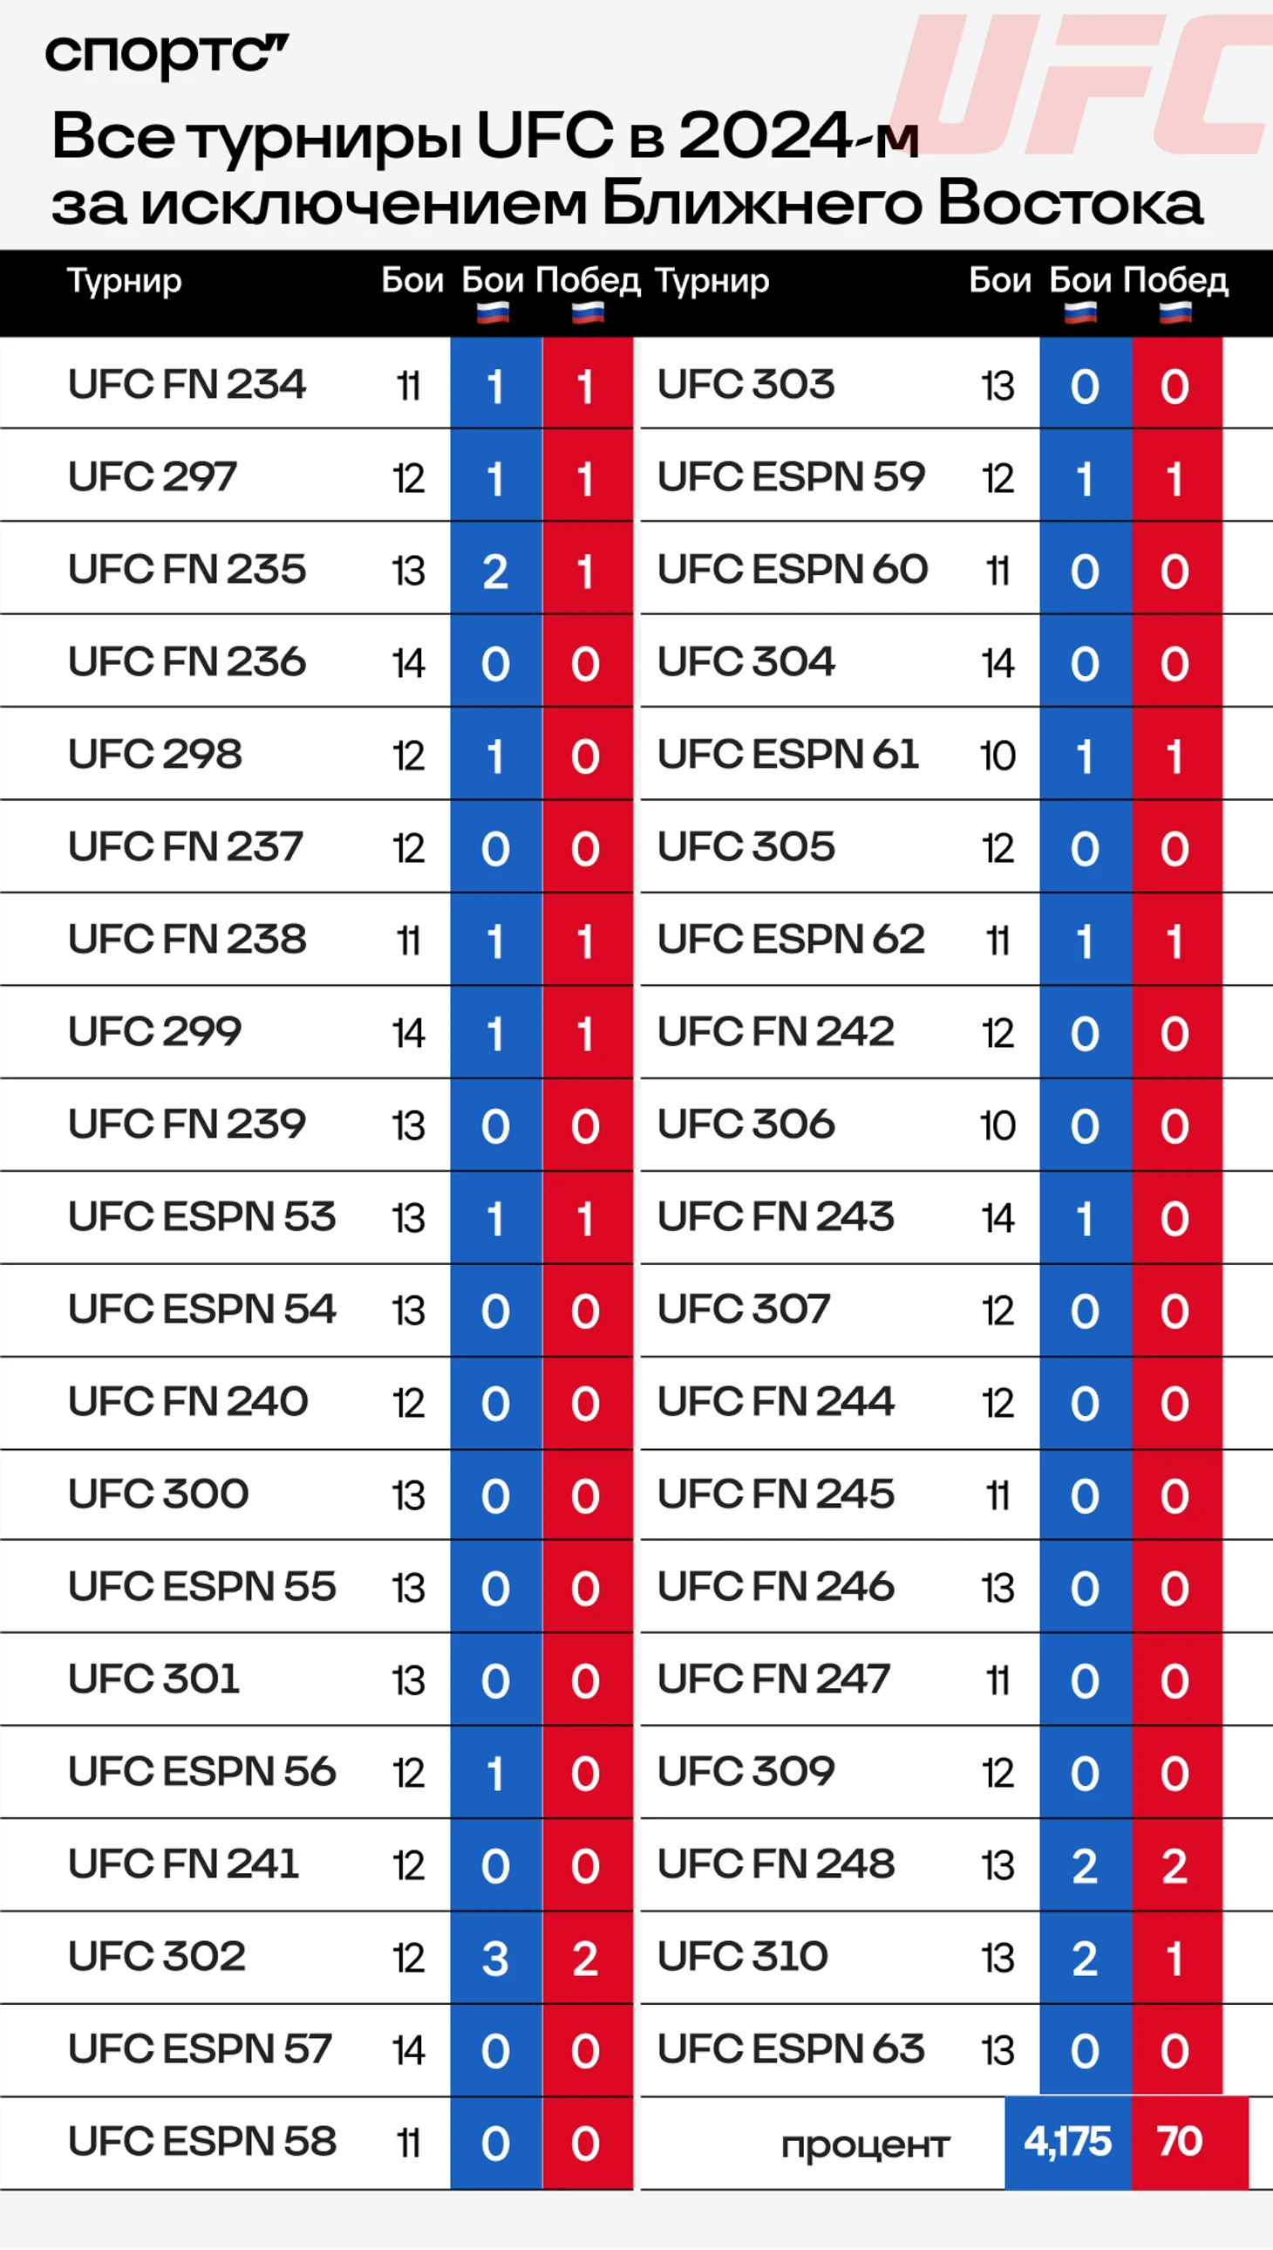The image size is (1273, 2250).
Task: Click the Russian flag under left Бои header
Action: coord(494,312)
